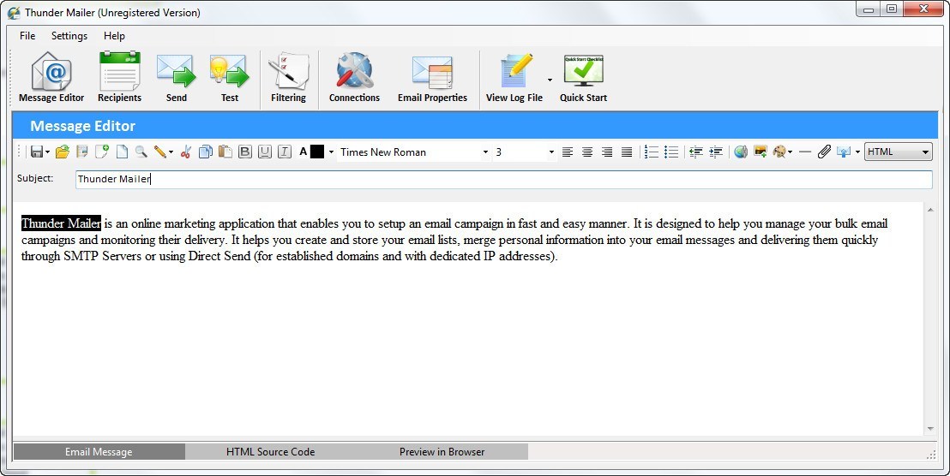Increase the paragraph indent

pos(716,152)
